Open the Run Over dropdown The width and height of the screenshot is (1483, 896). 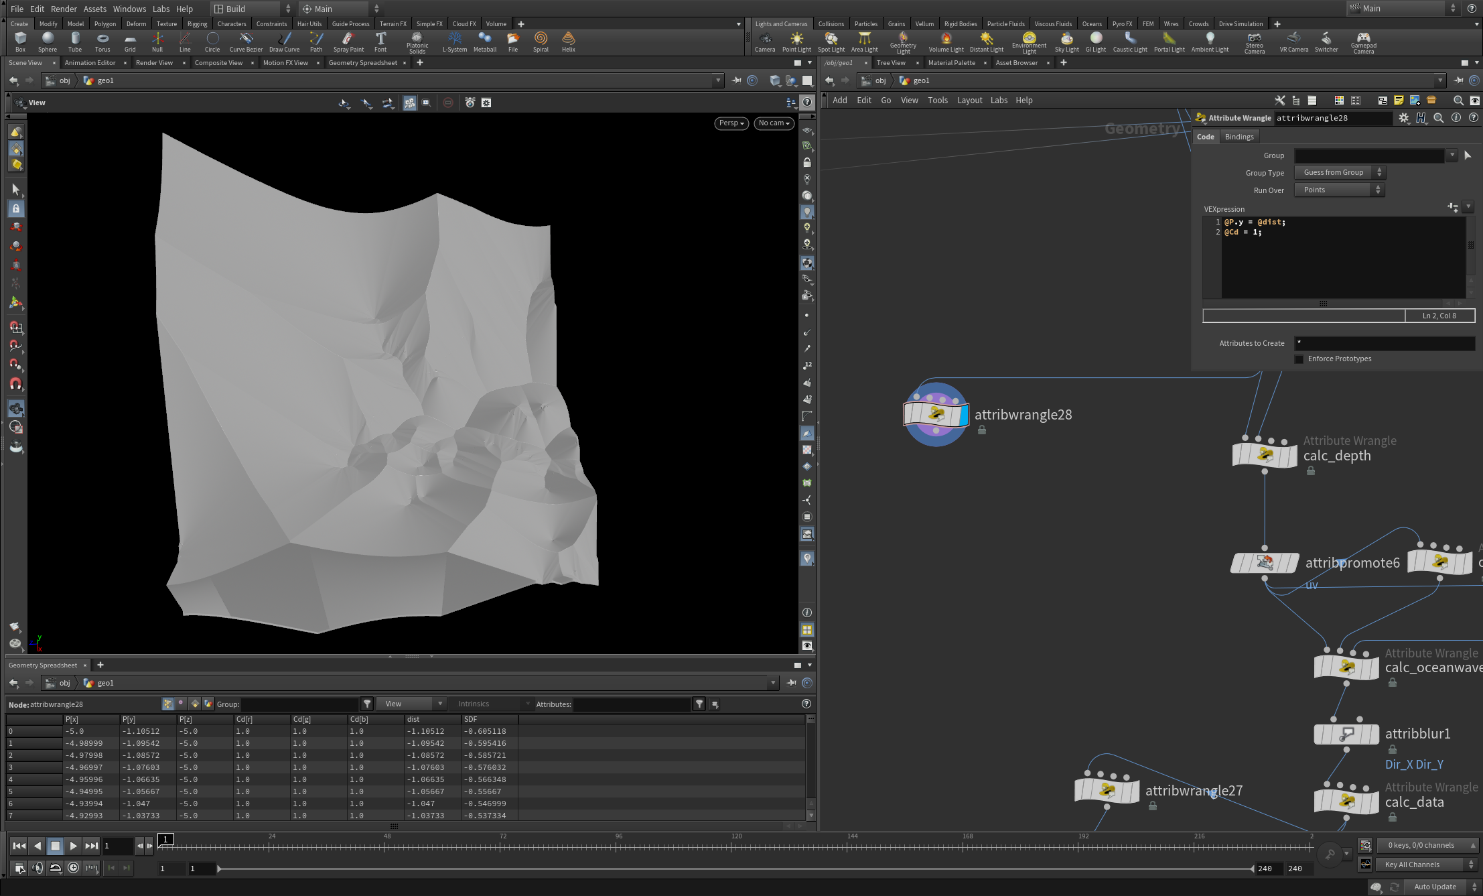[1338, 190]
